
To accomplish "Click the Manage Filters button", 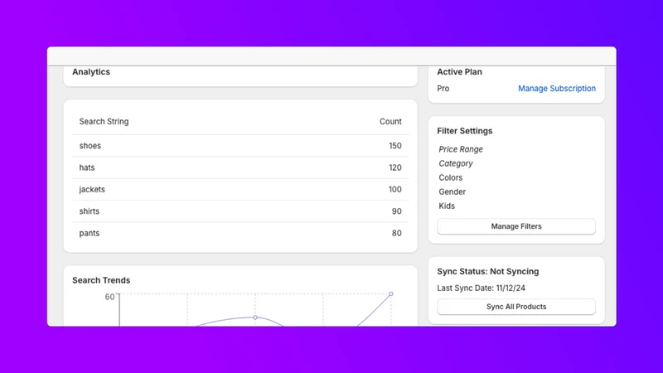I will tap(515, 226).
